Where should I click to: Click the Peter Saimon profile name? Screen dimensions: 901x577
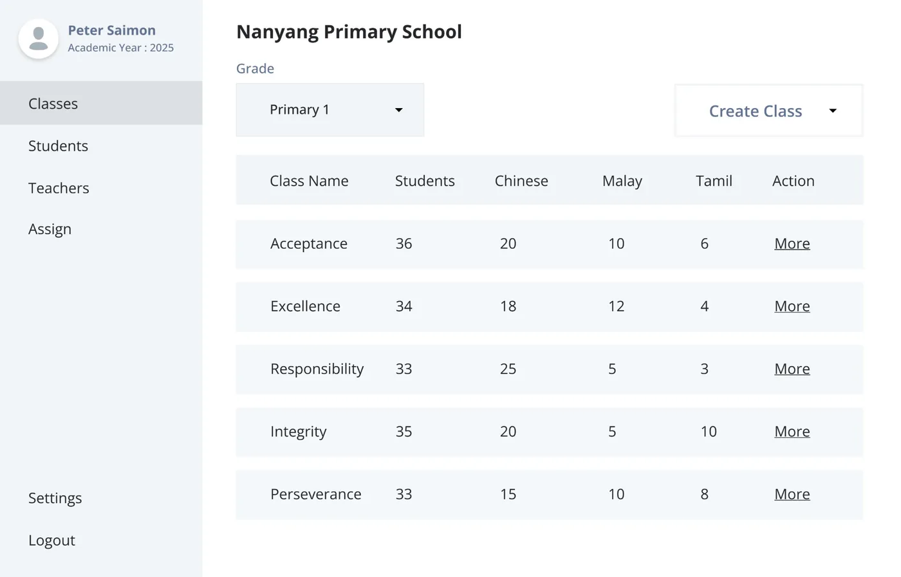click(112, 30)
